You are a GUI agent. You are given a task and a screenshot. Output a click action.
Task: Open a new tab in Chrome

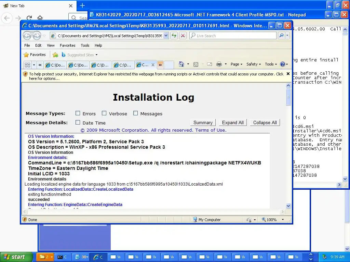tap(82, 5)
